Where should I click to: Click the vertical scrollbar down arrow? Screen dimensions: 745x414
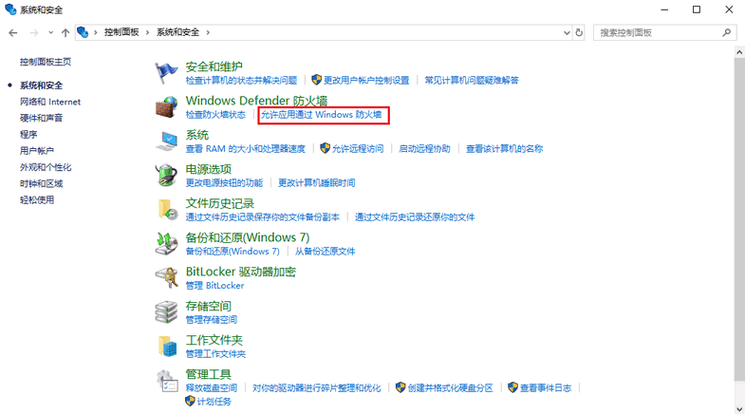click(x=738, y=406)
